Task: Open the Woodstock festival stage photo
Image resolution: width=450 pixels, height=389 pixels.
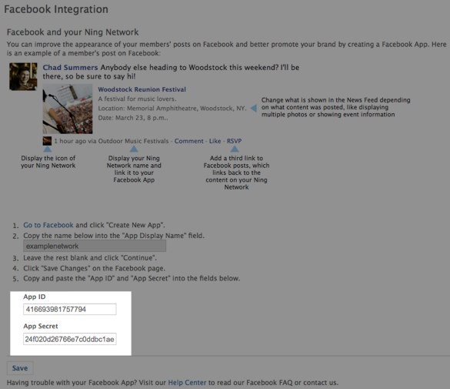Action: tap(68, 109)
